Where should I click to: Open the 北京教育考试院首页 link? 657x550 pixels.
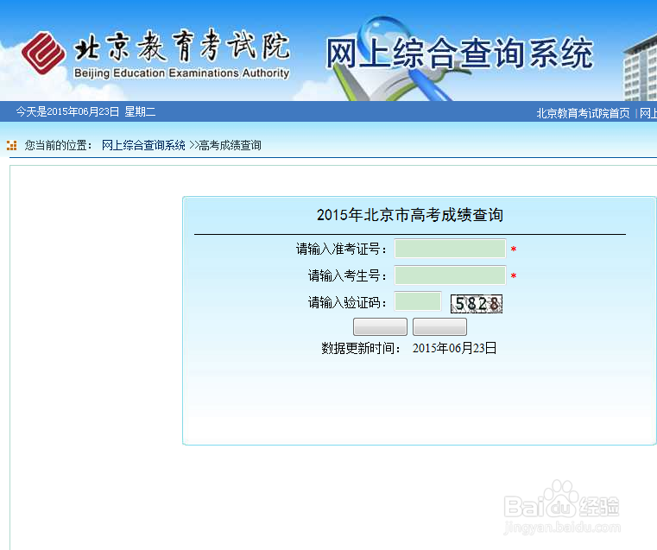[583, 113]
